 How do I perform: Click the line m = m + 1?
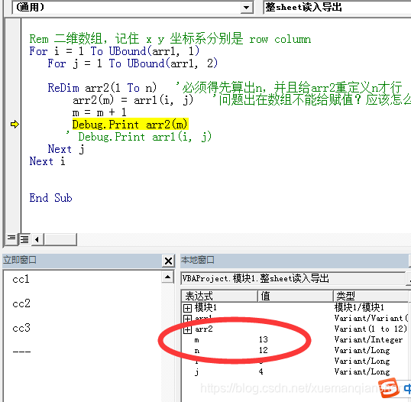point(99,112)
